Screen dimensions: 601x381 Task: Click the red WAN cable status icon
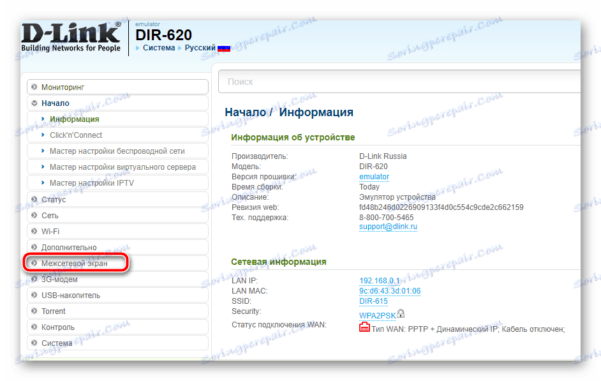364,327
